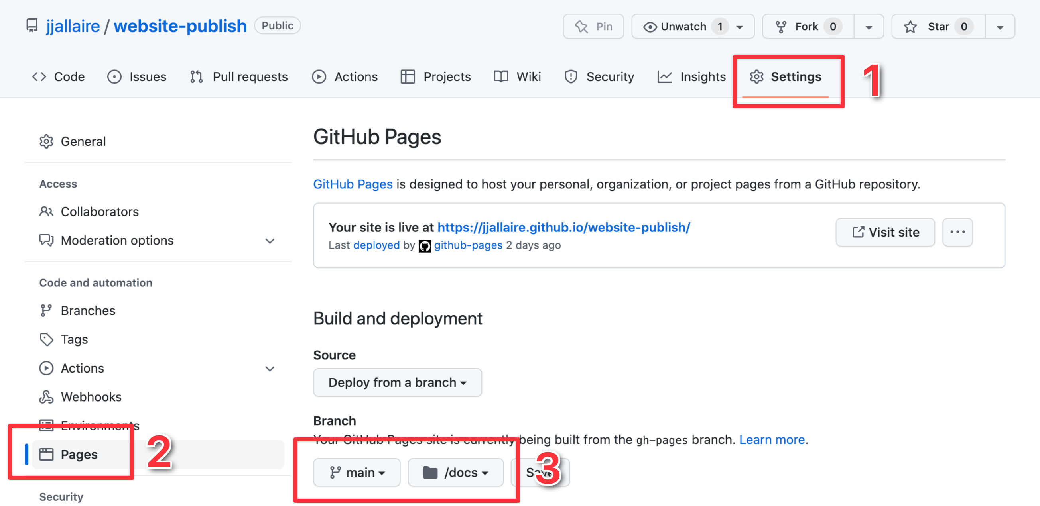Expand Moderation options chevron

pos(270,241)
